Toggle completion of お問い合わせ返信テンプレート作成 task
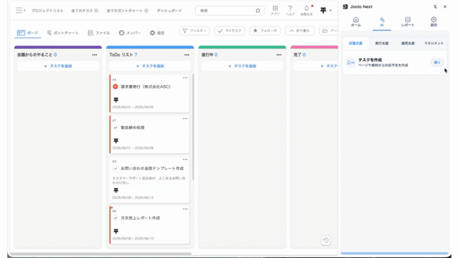The height and width of the screenshot is (258, 459). pos(115,168)
